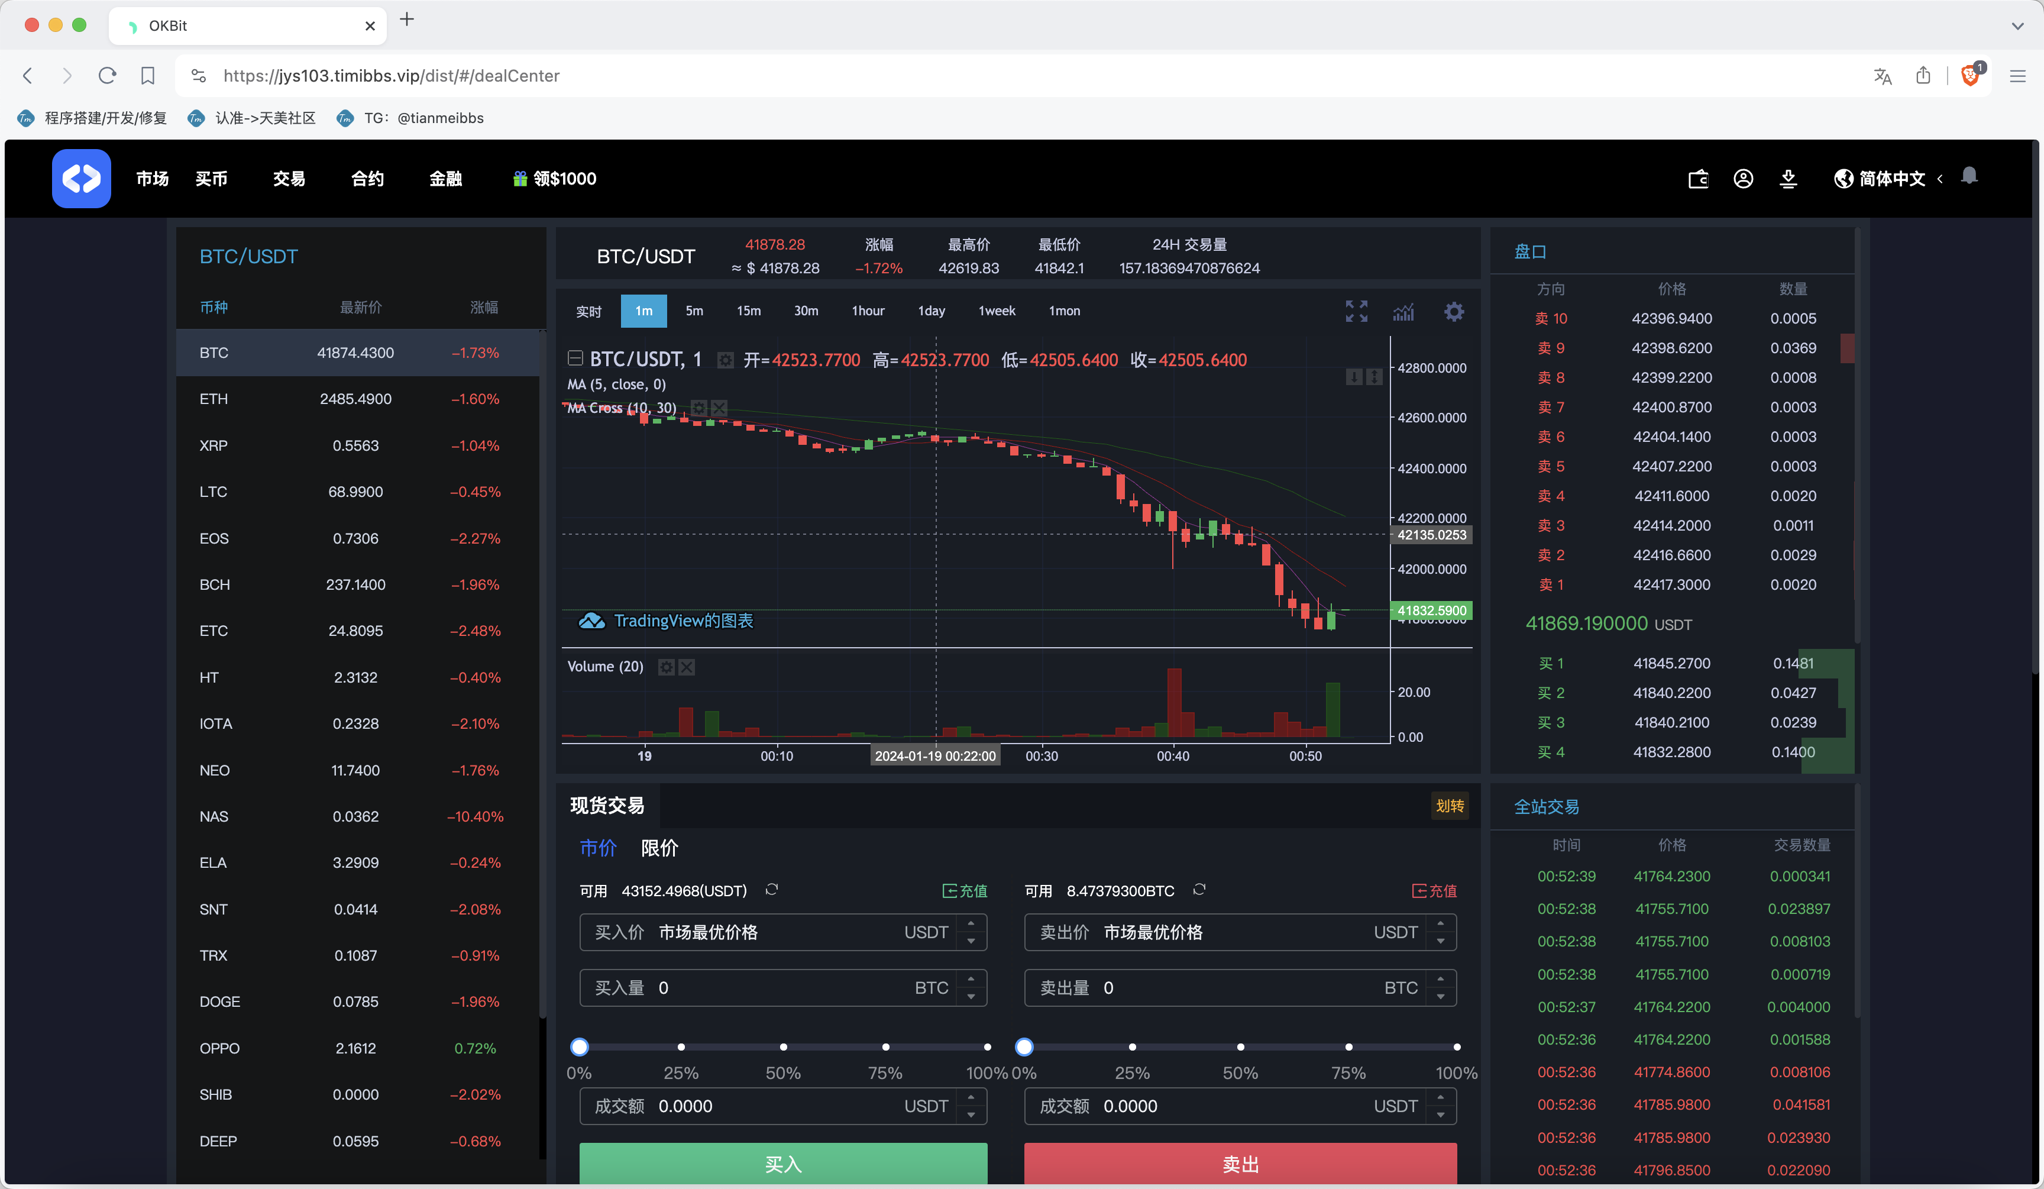Decrease 卖出量 with stepper down arrow
Image resolution: width=2044 pixels, height=1189 pixels.
coord(1441,997)
